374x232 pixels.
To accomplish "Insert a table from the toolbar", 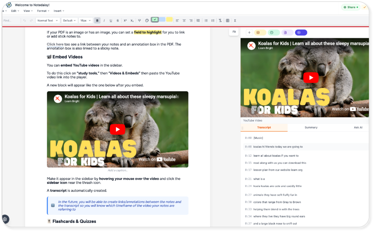I will [x=228, y=21].
